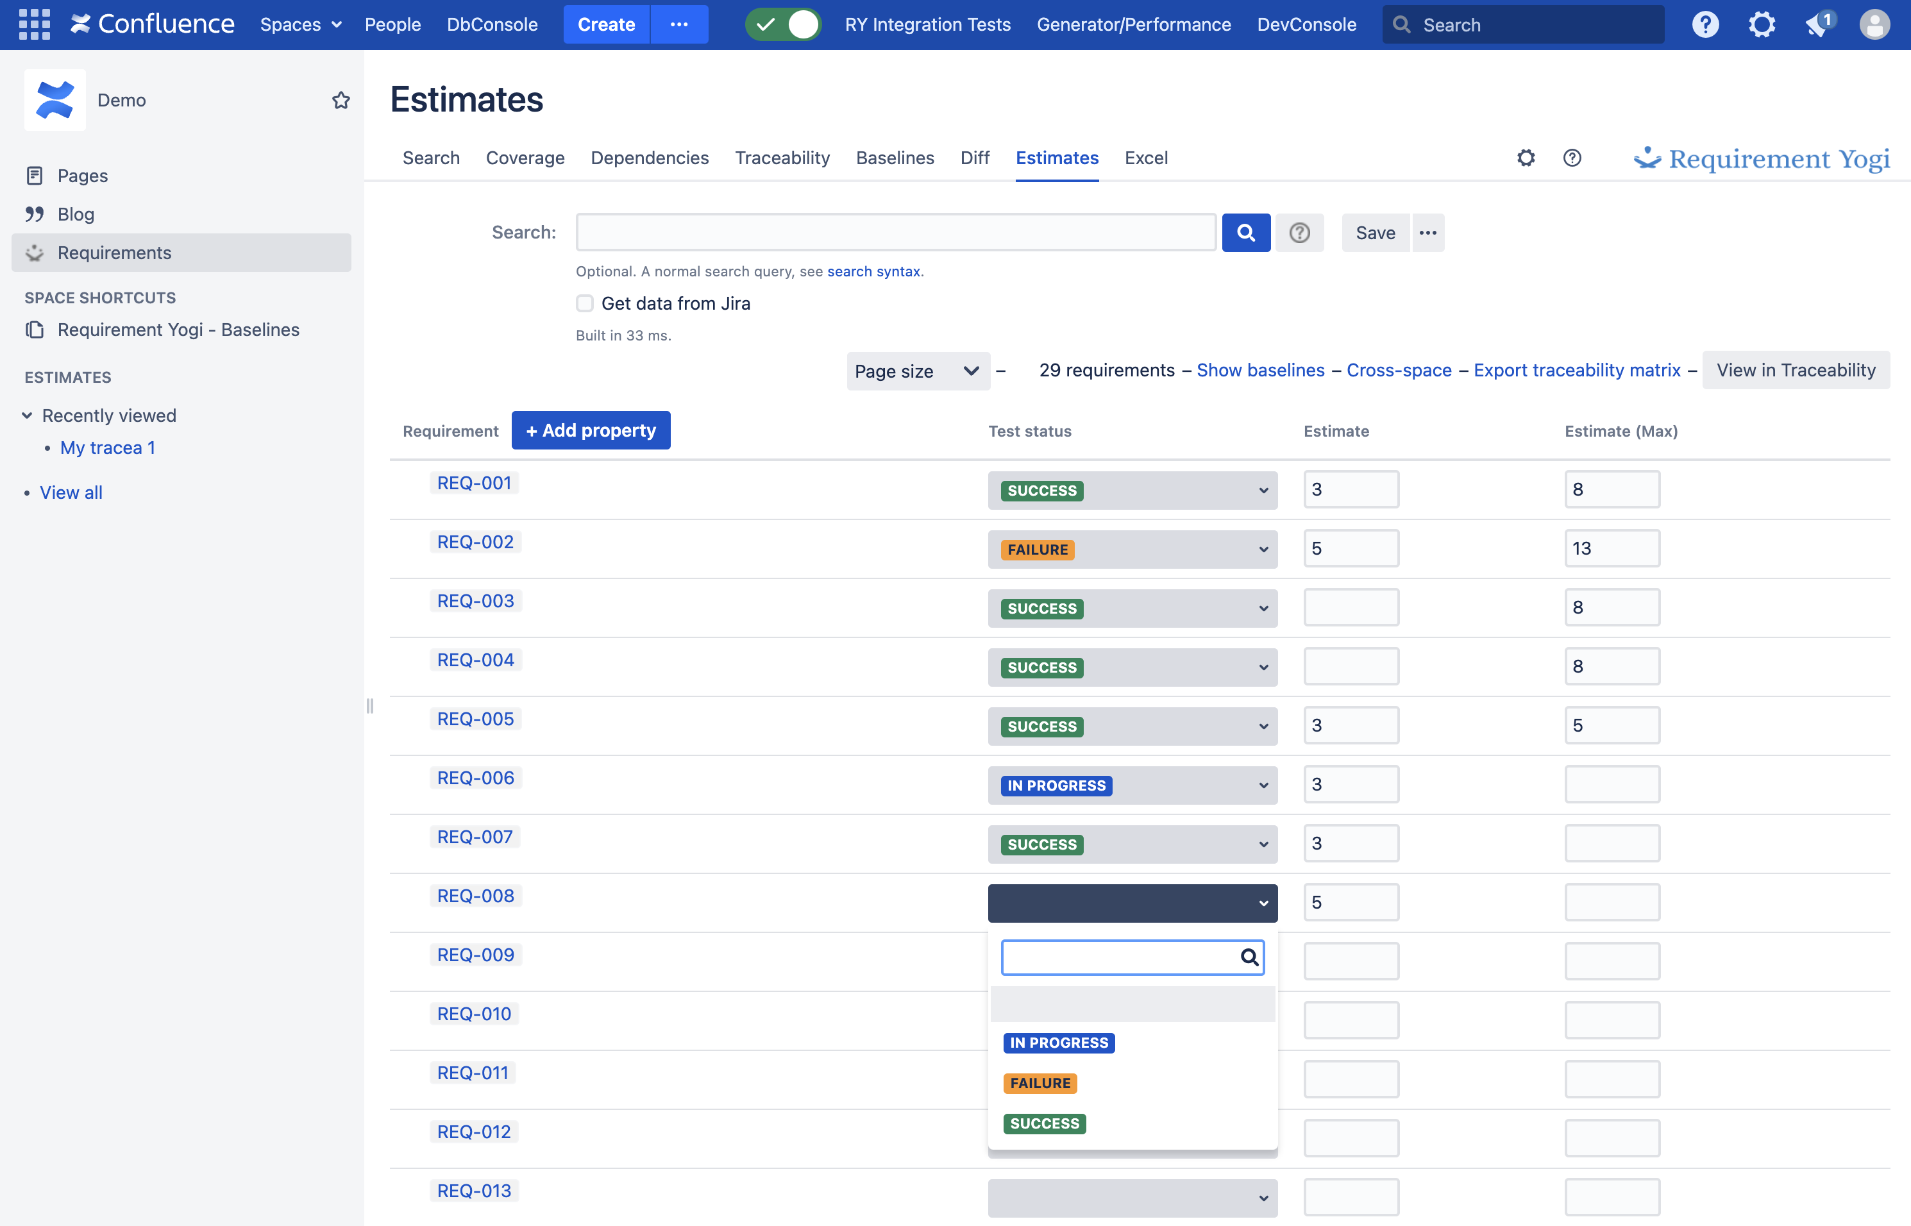
Task: Open the Requirement Yogi settings gear
Action: pyautogui.click(x=1526, y=158)
